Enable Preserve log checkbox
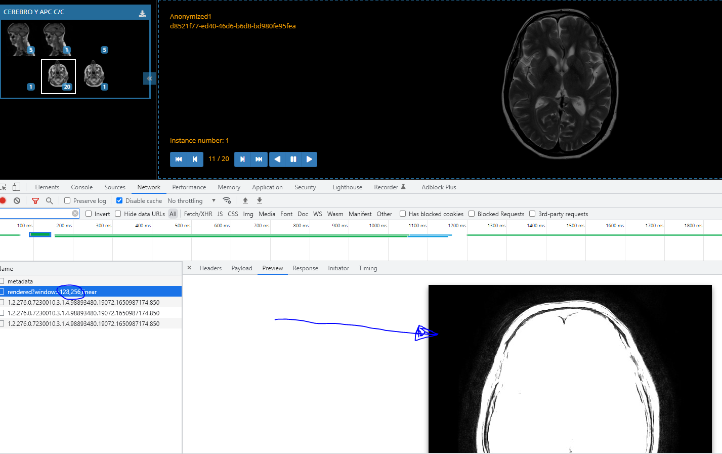 point(67,200)
